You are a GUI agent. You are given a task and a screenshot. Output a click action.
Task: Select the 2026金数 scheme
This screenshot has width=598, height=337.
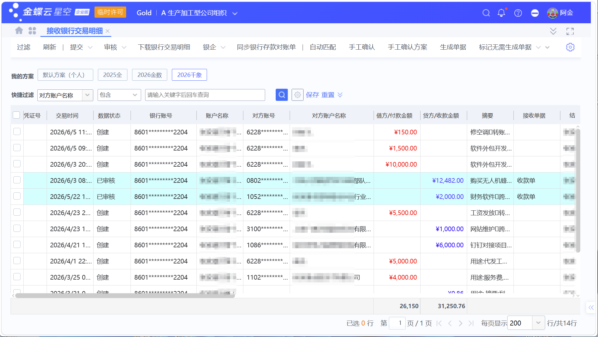pyautogui.click(x=149, y=75)
